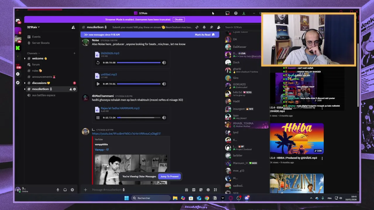Click Jump To Present button

[x=169, y=176]
